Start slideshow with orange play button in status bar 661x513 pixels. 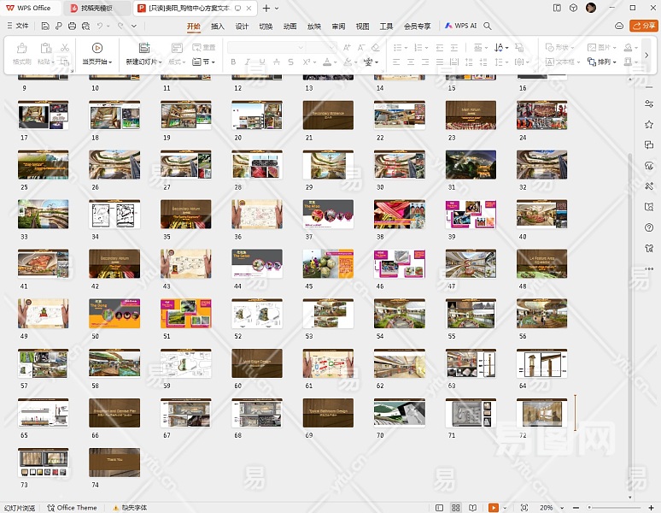click(493, 507)
